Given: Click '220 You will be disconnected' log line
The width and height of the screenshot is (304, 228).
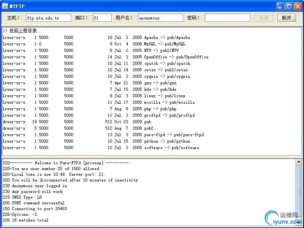Looking at the screenshot, I should (x=71, y=180).
